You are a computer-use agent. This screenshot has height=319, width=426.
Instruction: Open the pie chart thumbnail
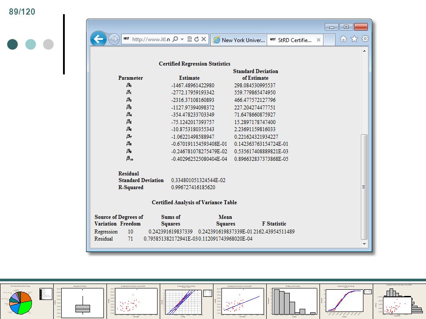point(27,301)
